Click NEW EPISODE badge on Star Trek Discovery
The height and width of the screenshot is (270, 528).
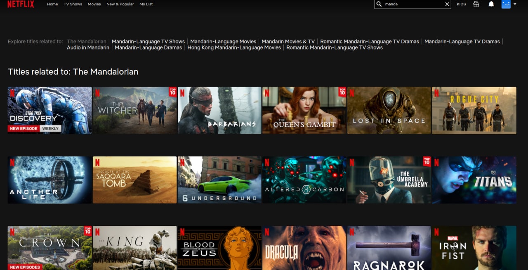(x=24, y=128)
